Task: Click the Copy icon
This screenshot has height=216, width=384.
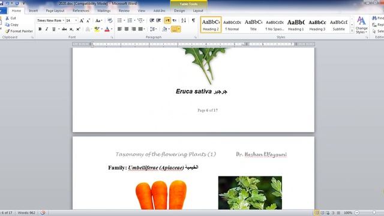Action: click(7, 25)
